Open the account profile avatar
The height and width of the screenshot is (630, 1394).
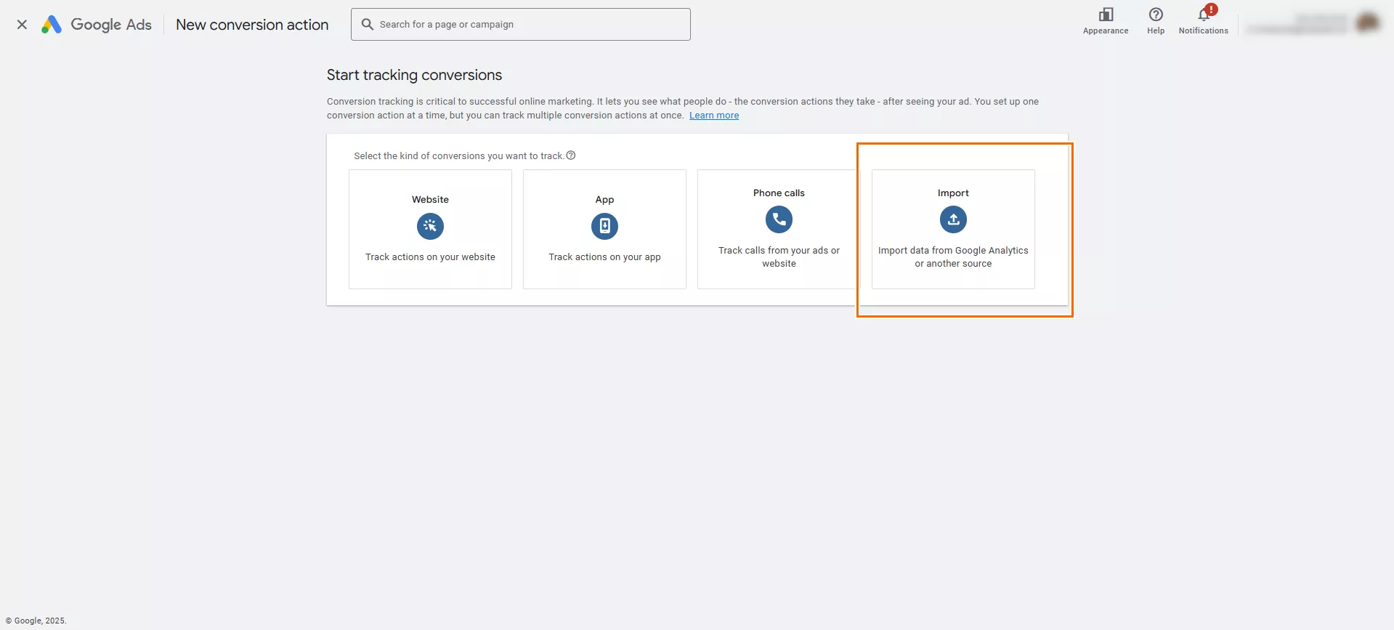click(x=1367, y=23)
